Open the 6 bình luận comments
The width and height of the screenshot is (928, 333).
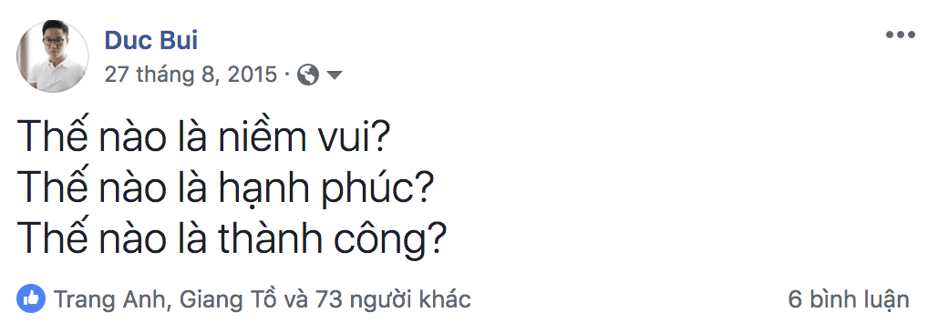tap(849, 300)
